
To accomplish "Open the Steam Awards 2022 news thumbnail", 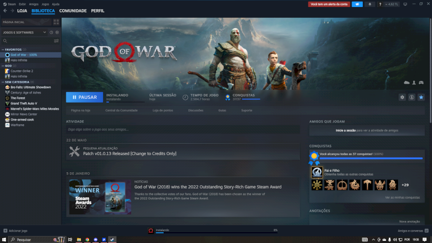I will (100, 197).
